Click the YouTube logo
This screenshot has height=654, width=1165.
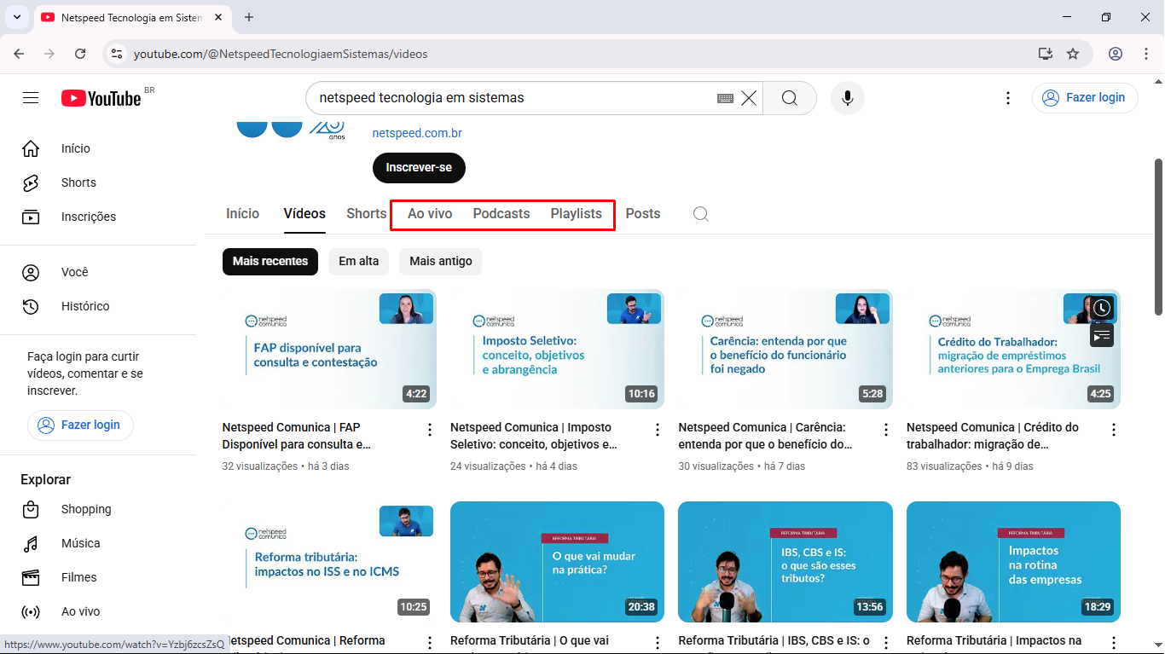point(101,98)
